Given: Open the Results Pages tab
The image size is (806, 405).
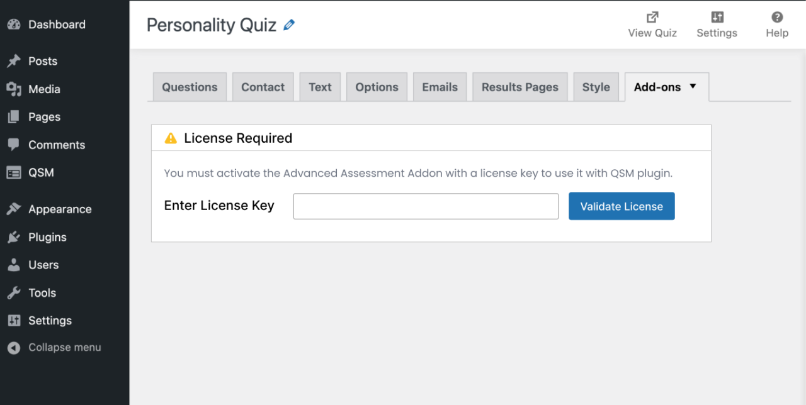Looking at the screenshot, I should pyautogui.click(x=519, y=87).
